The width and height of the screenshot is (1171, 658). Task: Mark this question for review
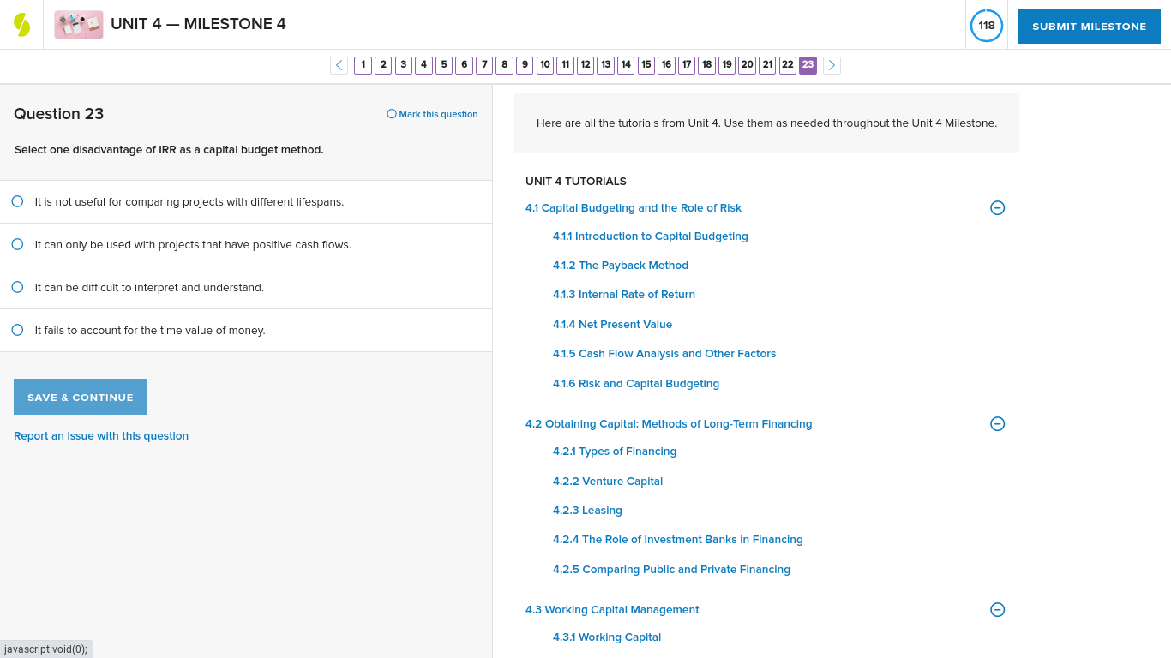coord(432,113)
